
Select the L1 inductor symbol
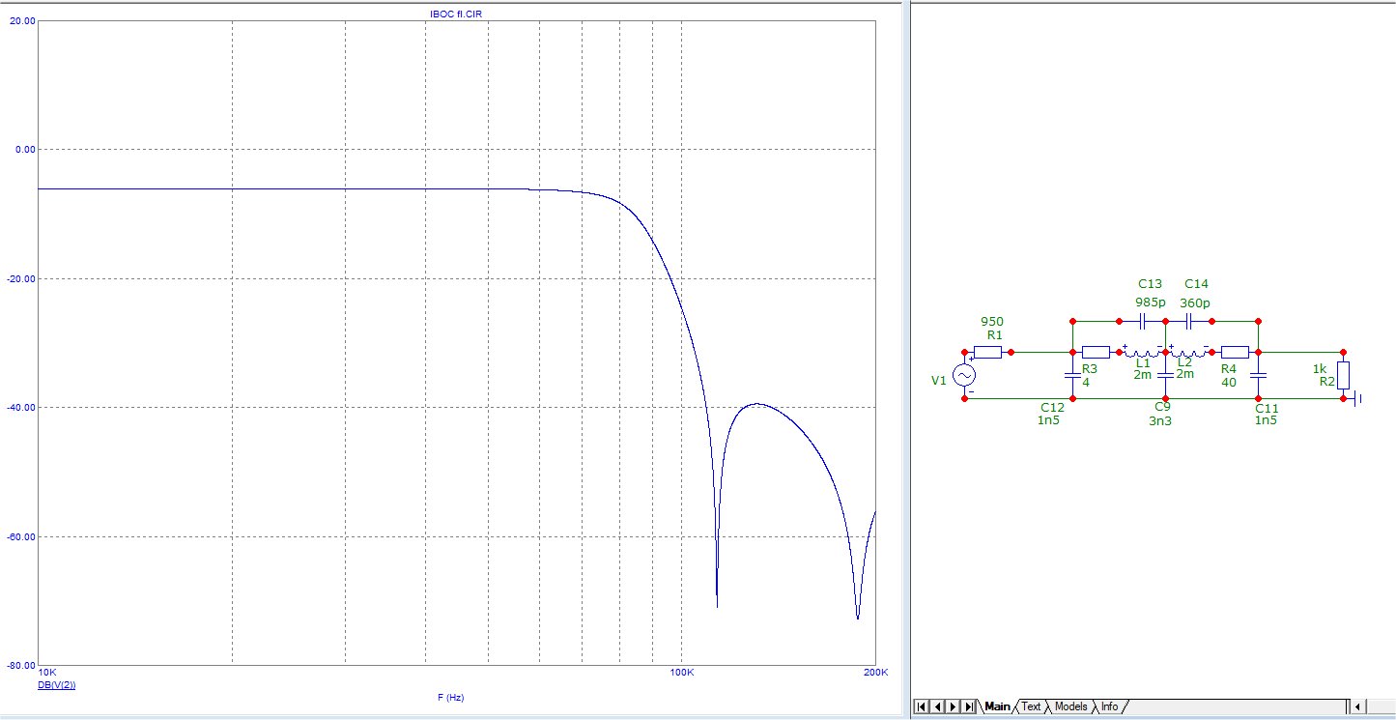pos(1143,352)
